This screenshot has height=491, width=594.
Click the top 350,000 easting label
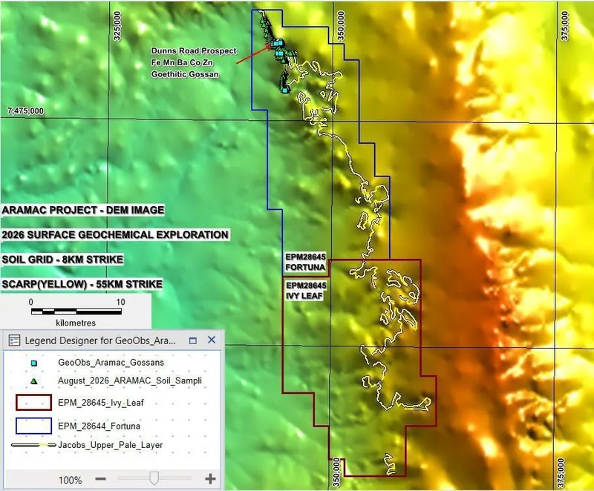[x=341, y=26]
